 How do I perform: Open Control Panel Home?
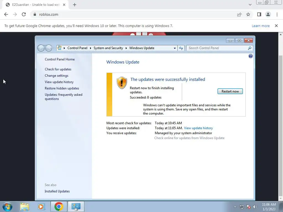pyautogui.click(x=60, y=59)
